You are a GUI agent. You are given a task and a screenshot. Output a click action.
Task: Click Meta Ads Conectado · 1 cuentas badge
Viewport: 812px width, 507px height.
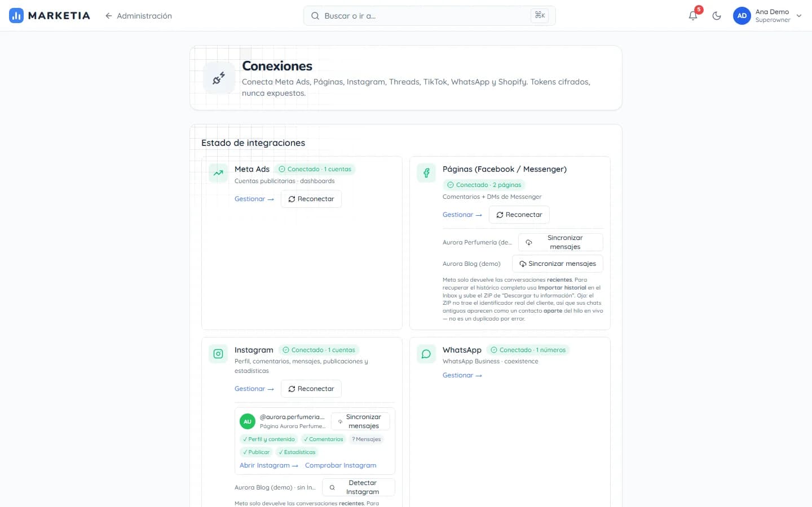point(315,169)
